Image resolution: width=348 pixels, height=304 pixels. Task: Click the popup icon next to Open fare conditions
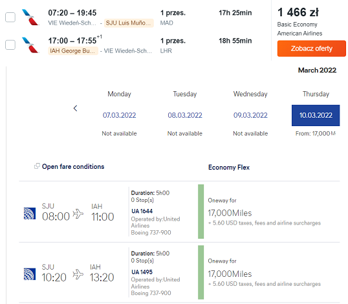[37, 166]
